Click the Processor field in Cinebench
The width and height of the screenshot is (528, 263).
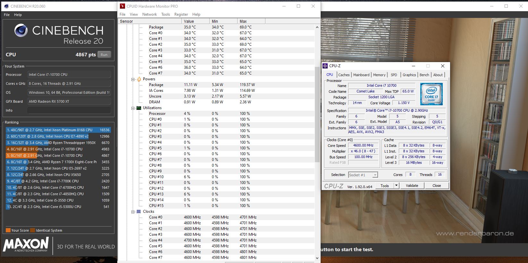(x=69, y=75)
